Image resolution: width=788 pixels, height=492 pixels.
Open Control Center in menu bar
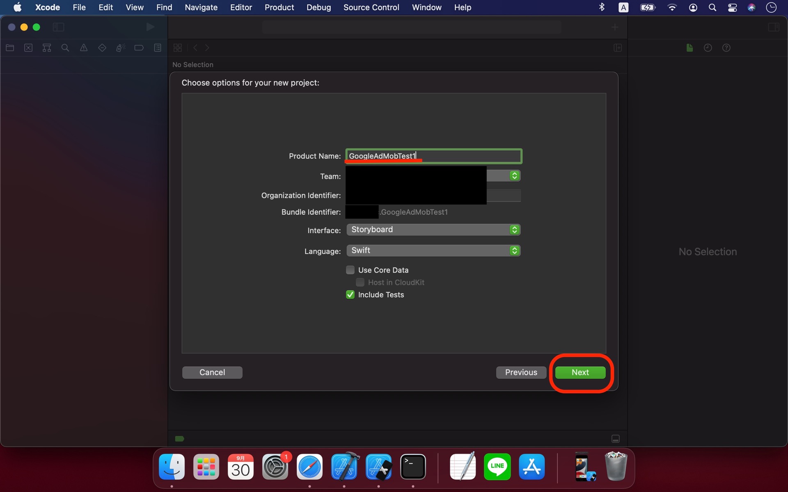pyautogui.click(x=732, y=7)
